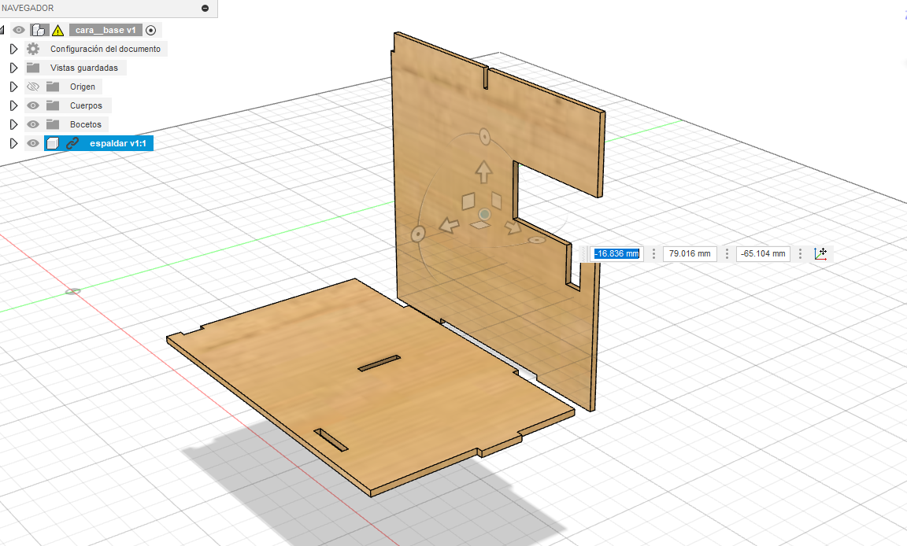Select the Vistas guardadas item
Viewport: 907px width, 546px height.
pyautogui.click(x=84, y=68)
